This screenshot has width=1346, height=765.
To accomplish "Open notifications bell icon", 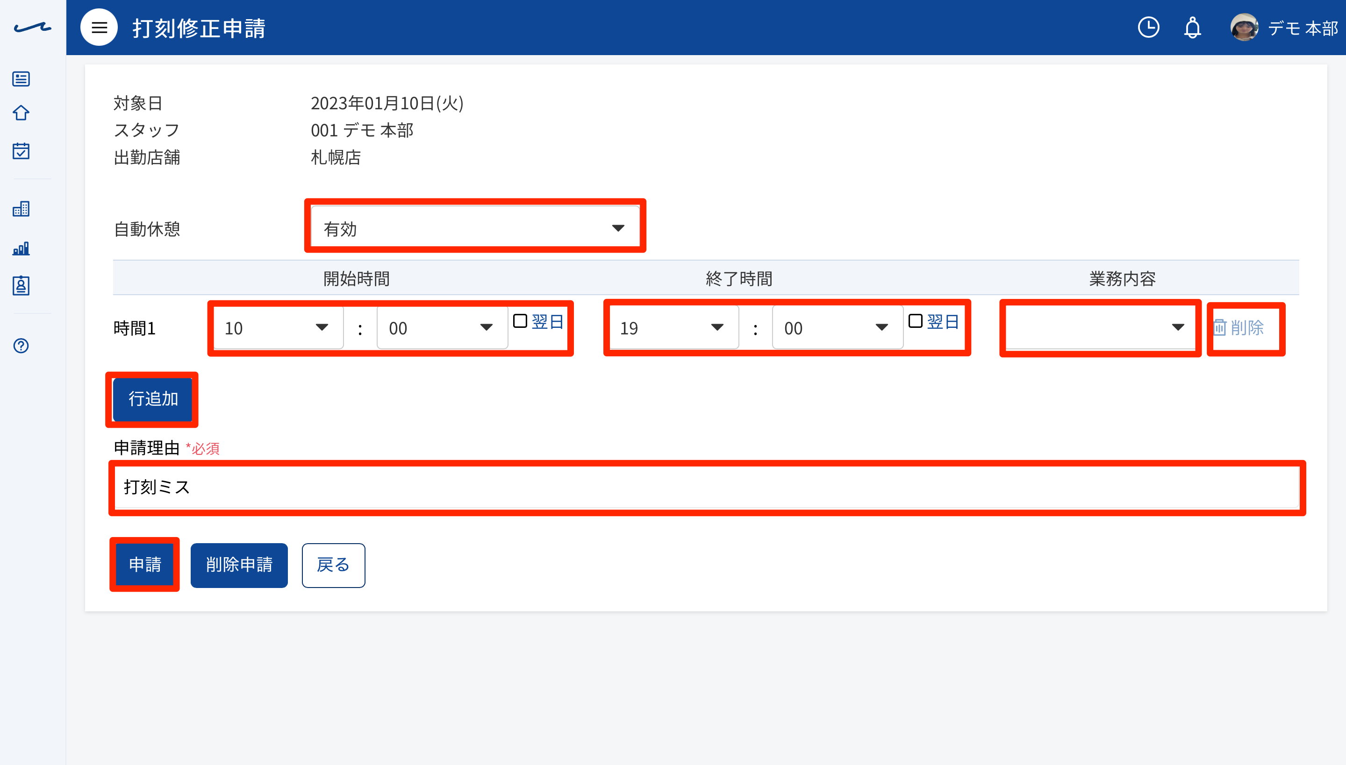I will (x=1193, y=27).
